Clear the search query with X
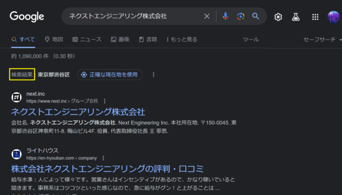The width and height of the screenshot is (342, 195). pyautogui.click(x=207, y=16)
